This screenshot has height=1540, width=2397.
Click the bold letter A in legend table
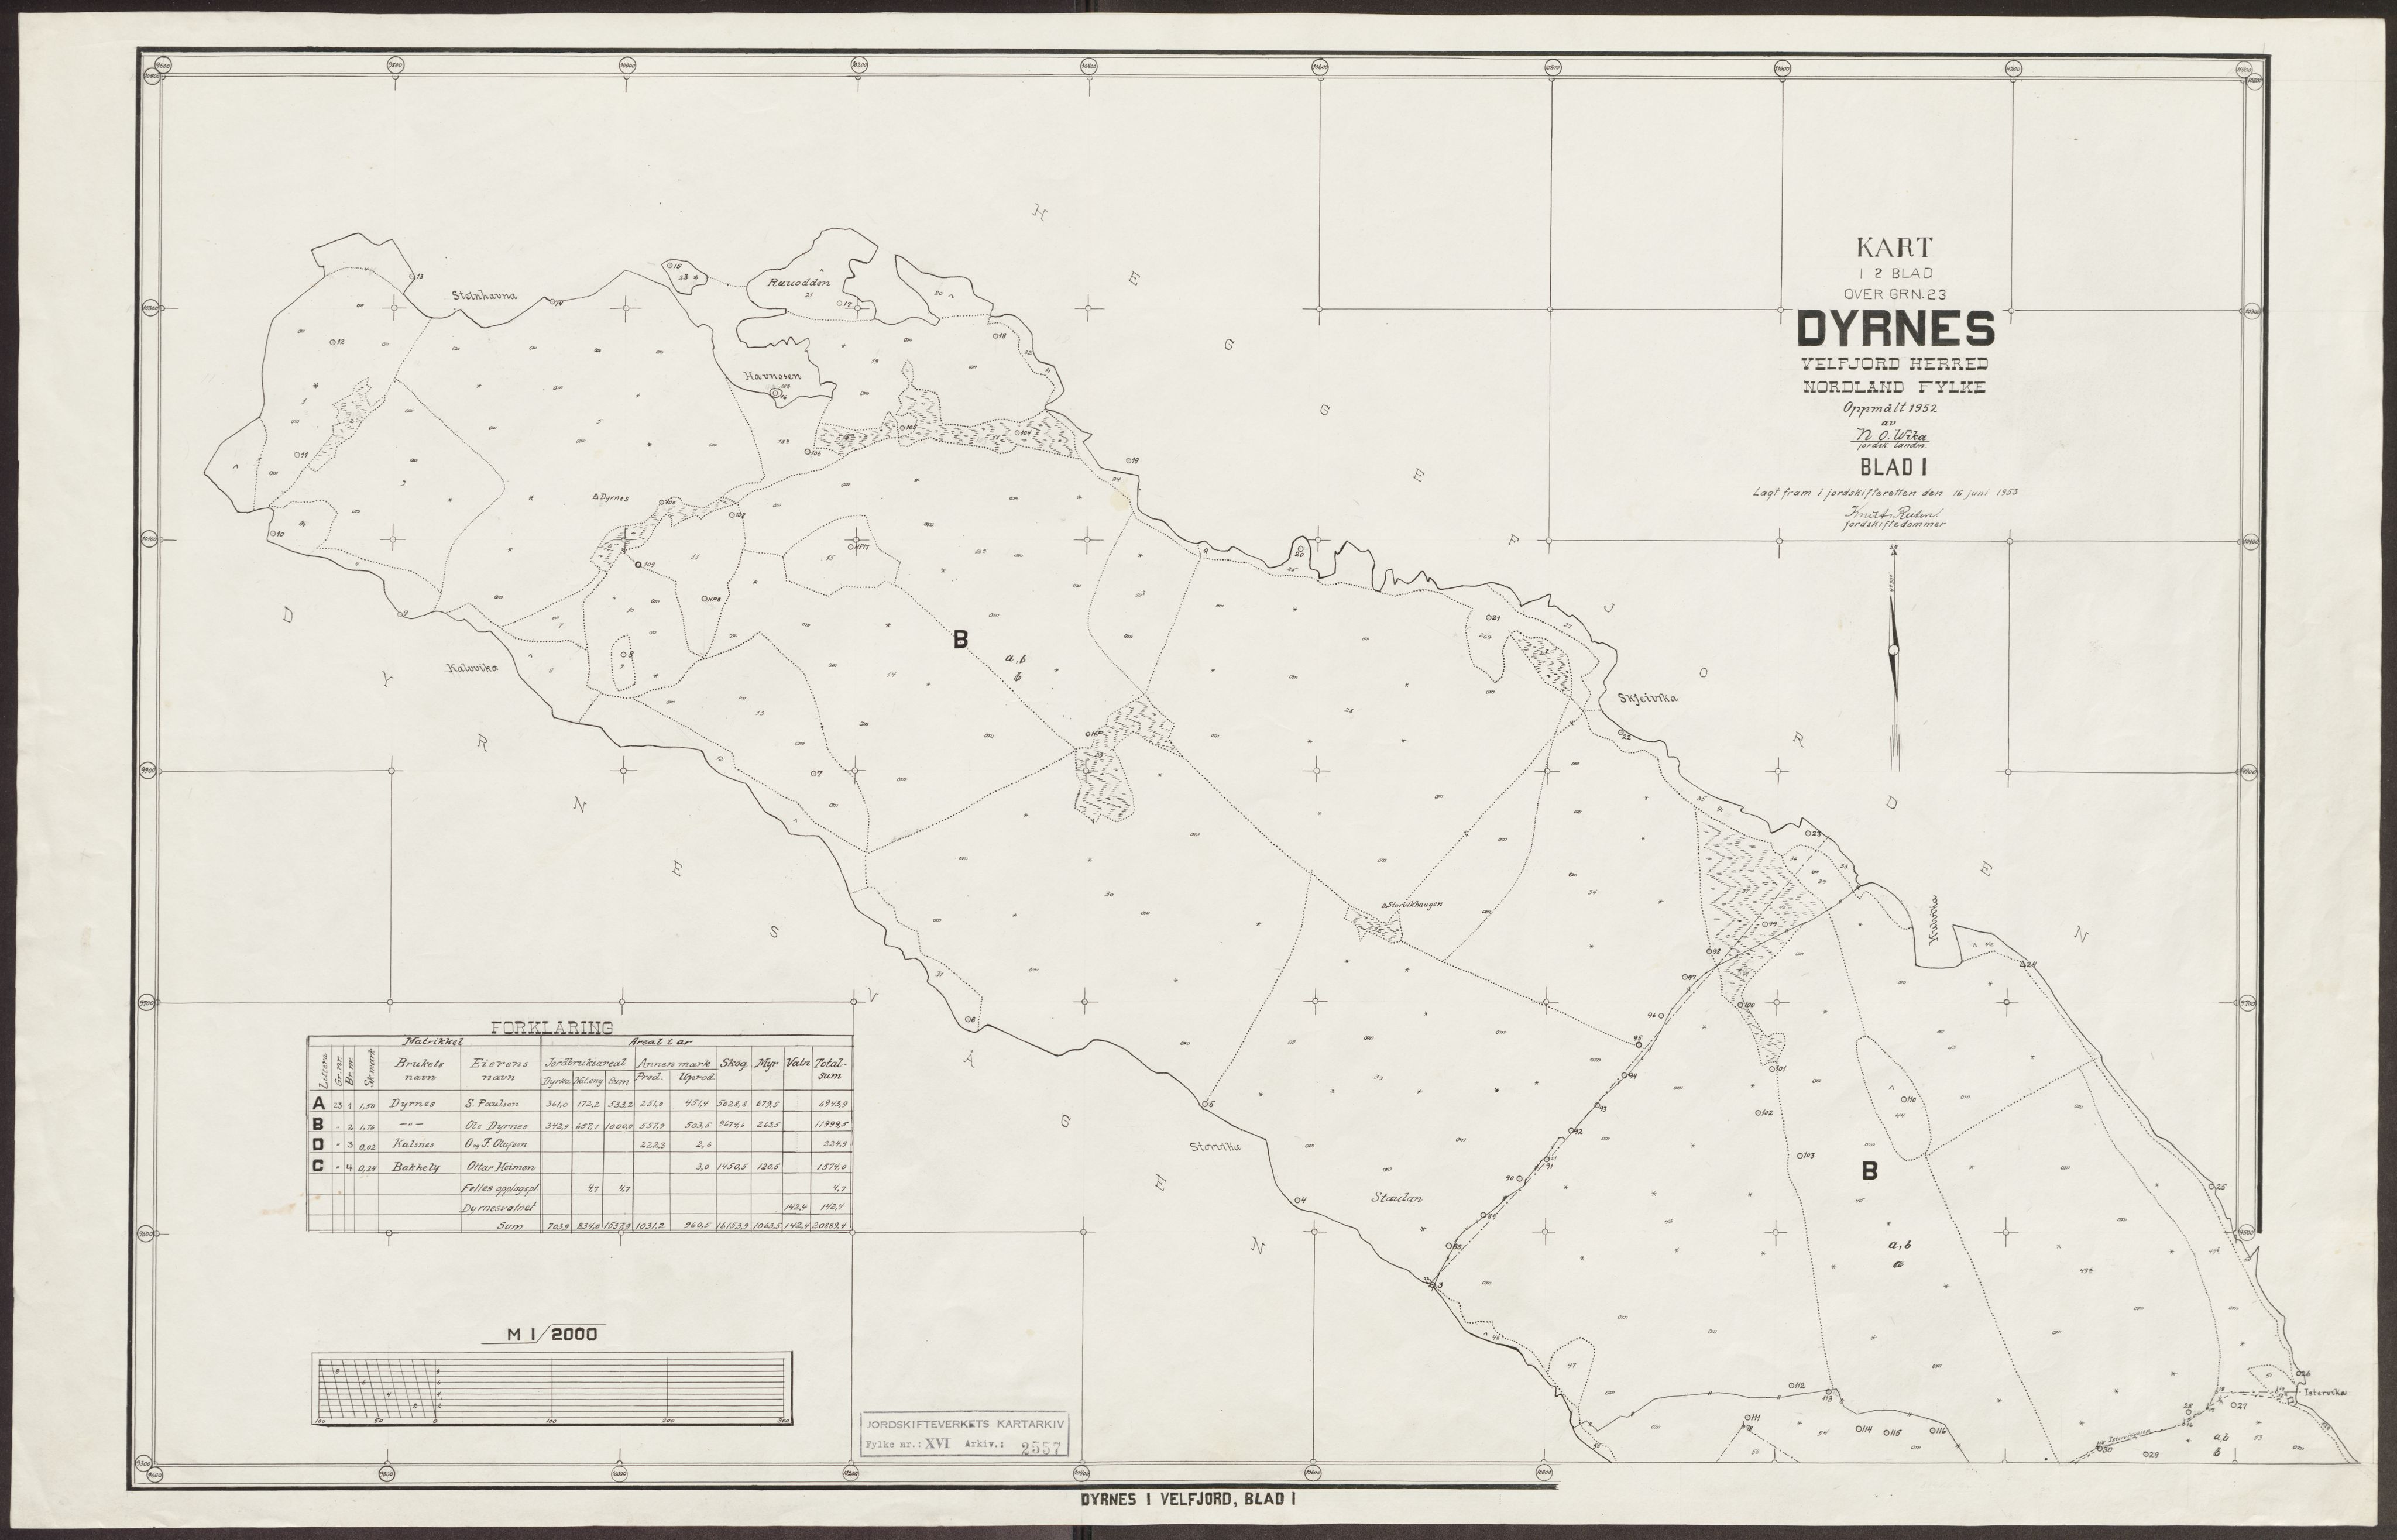coord(319,1104)
